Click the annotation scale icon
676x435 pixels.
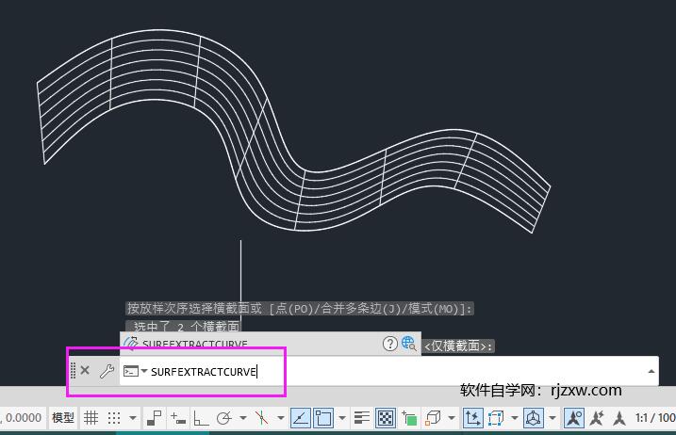coord(619,417)
